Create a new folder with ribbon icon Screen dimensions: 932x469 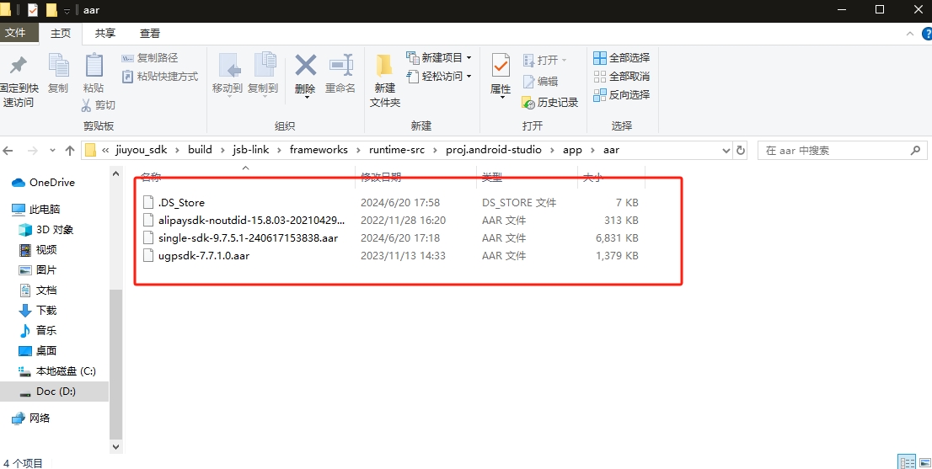[385, 67]
